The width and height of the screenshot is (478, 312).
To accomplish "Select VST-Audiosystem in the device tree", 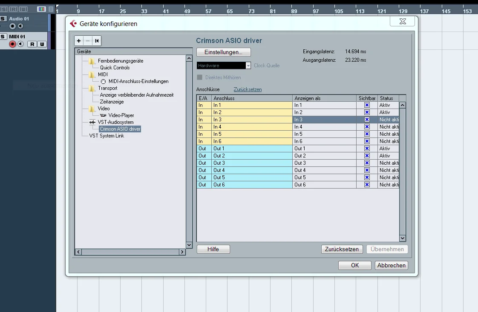I will pos(115,122).
